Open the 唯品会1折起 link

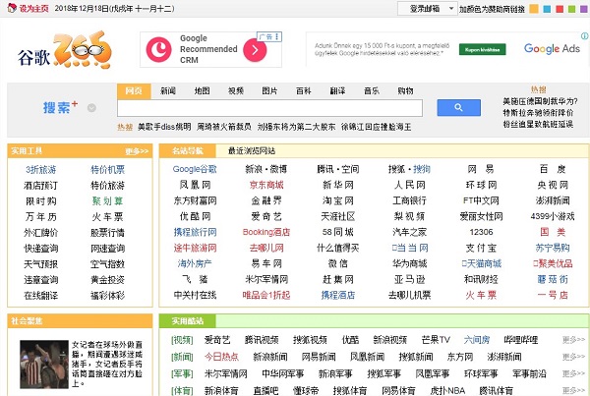[266, 295]
